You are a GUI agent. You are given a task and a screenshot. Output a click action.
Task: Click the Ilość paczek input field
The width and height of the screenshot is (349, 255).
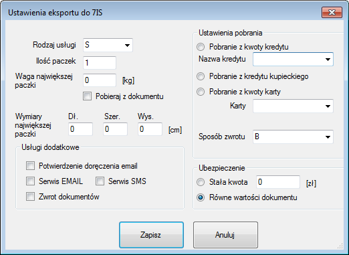[100, 63]
